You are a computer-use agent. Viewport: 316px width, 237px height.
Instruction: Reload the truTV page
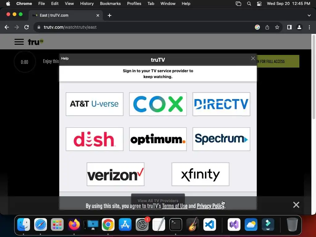pyautogui.click(x=27, y=27)
